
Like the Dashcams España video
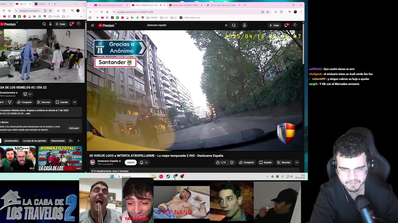221,162
